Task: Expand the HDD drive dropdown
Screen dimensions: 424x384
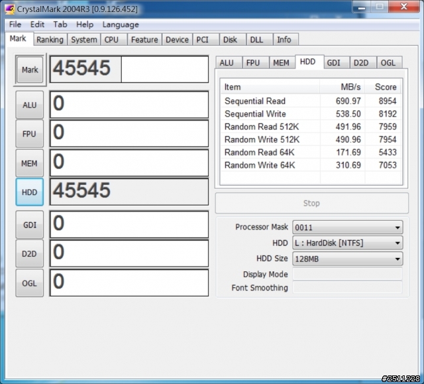Action: point(347,243)
